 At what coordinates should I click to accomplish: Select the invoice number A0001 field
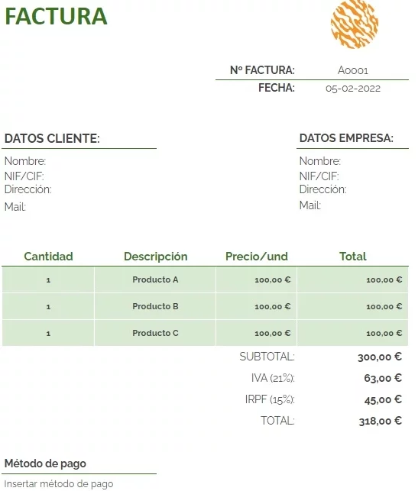point(353,70)
